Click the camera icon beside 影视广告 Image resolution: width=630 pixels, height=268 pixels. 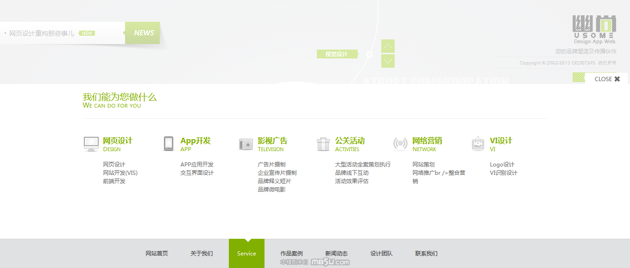pyautogui.click(x=246, y=144)
